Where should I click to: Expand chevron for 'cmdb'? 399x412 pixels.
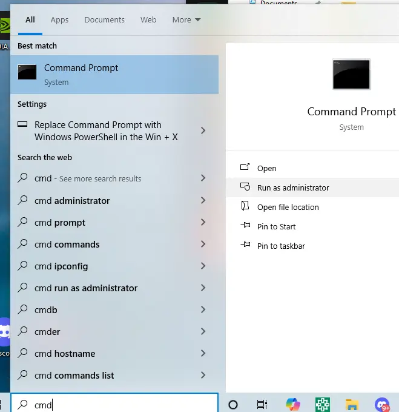pyautogui.click(x=203, y=309)
